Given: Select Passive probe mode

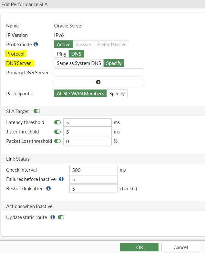Looking at the screenshot, I should (x=83, y=45).
